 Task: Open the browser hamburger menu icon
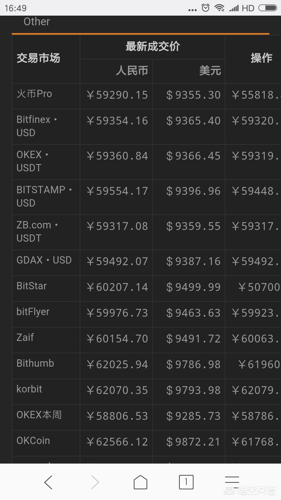(x=232, y=482)
